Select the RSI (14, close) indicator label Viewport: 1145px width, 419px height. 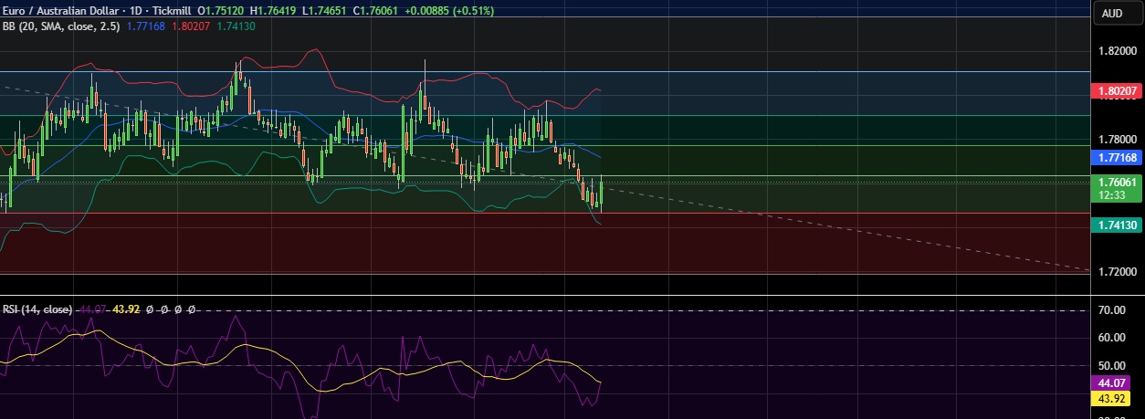(x=37, y=309)
